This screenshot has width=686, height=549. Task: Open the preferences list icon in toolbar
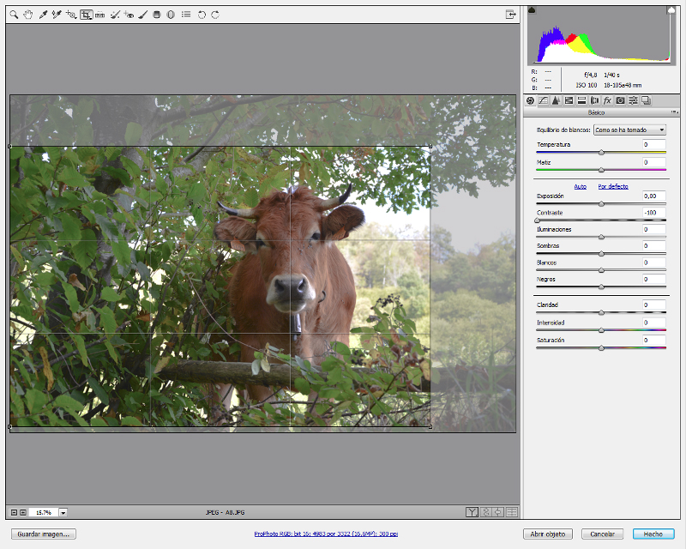pyautogui.click(x=186, y=15)
